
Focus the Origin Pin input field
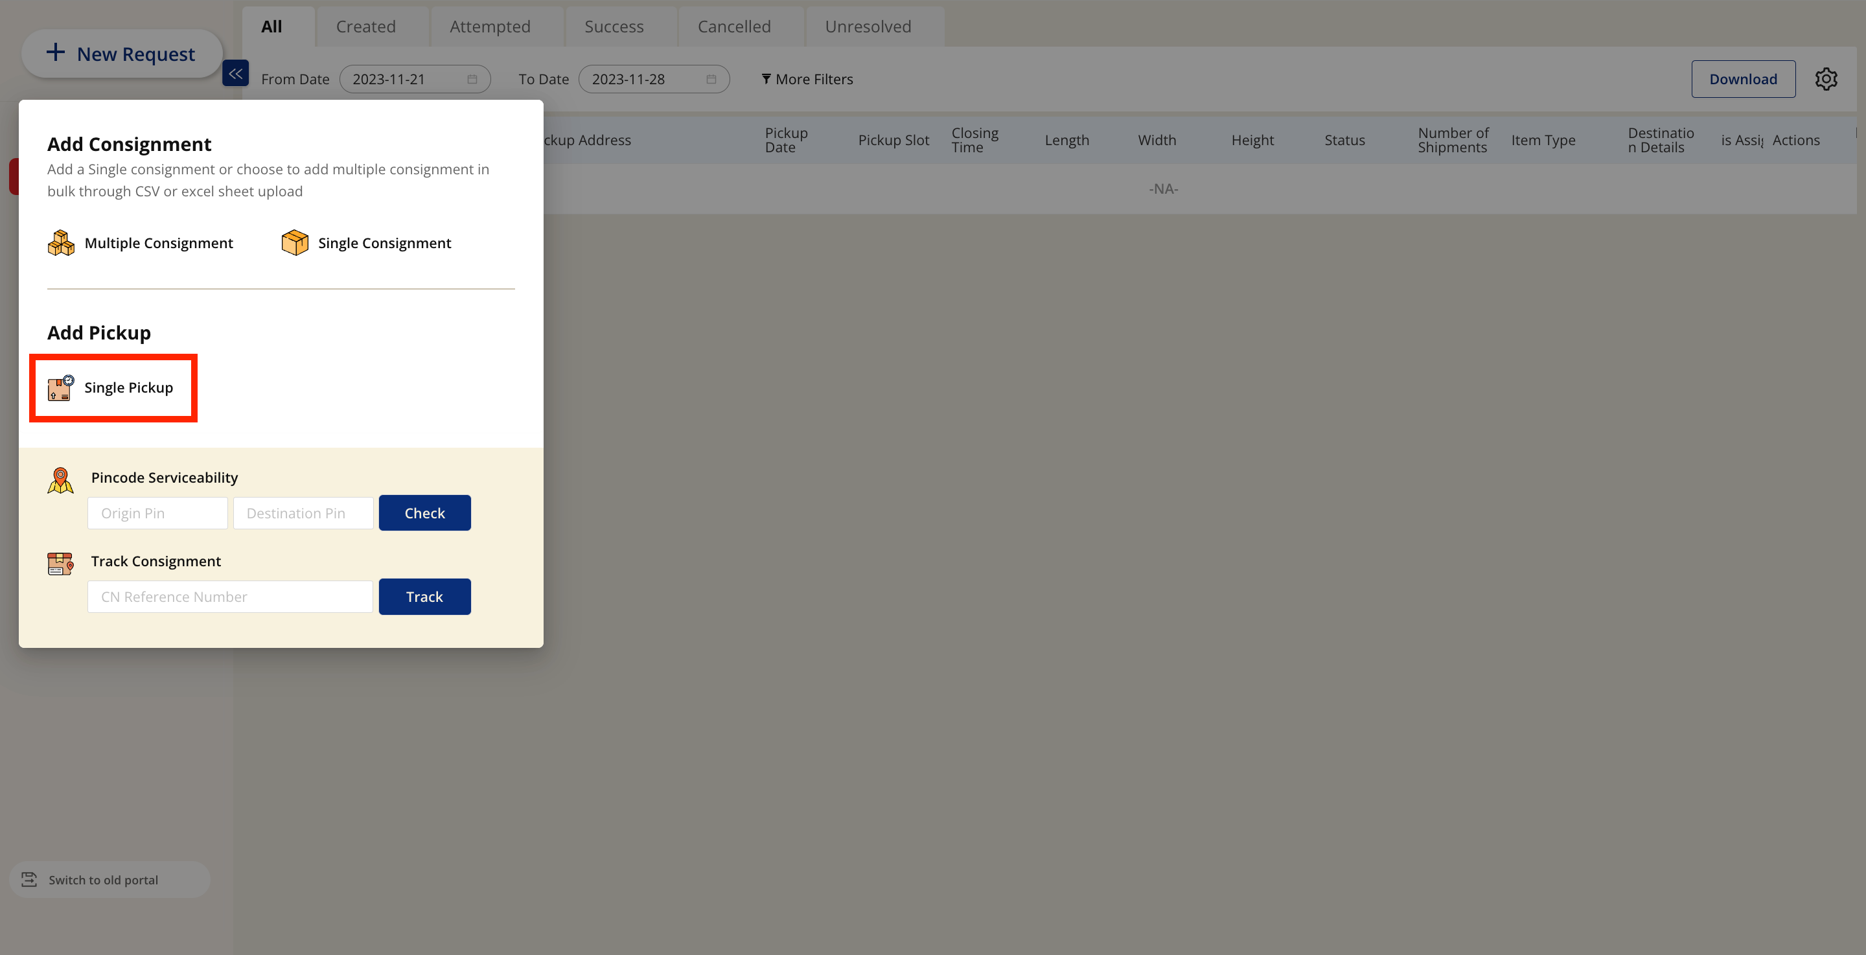(x=158, y=513)
